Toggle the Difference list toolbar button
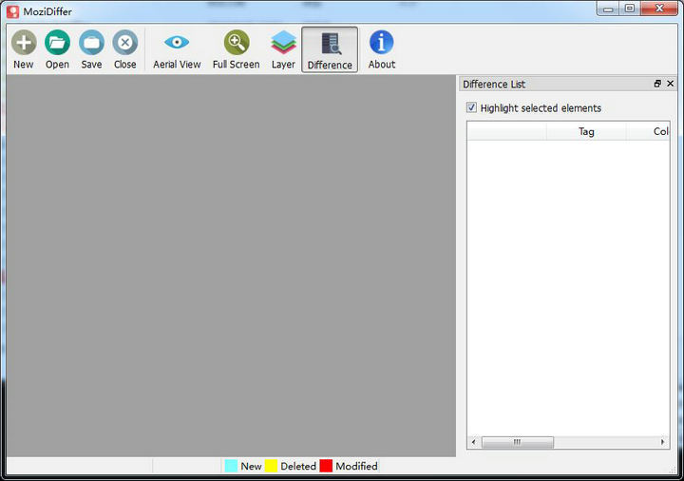The image size is (684, 481). coord(330,45)
